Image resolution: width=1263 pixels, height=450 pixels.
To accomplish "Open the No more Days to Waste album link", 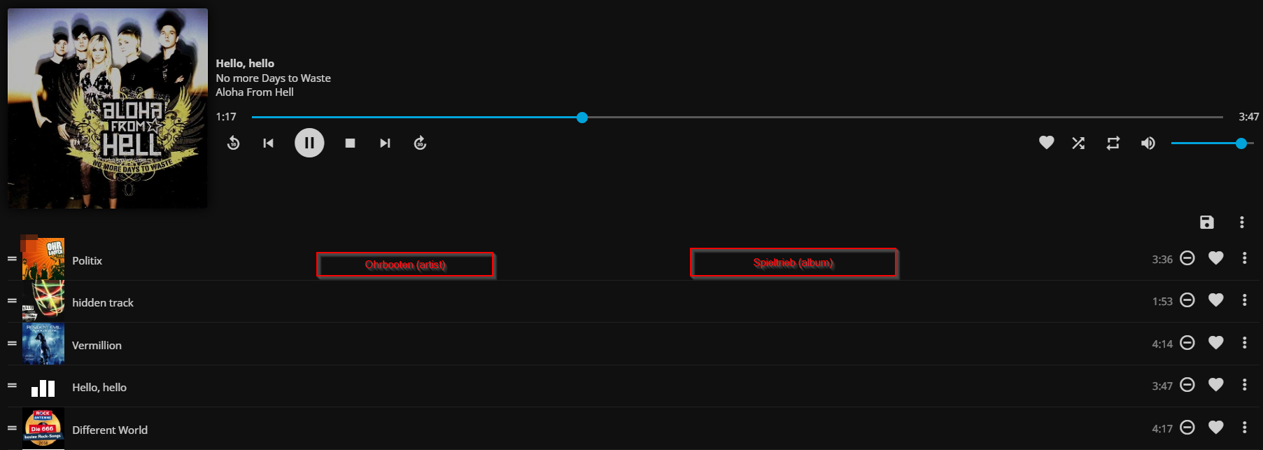I will coord(273,78).
